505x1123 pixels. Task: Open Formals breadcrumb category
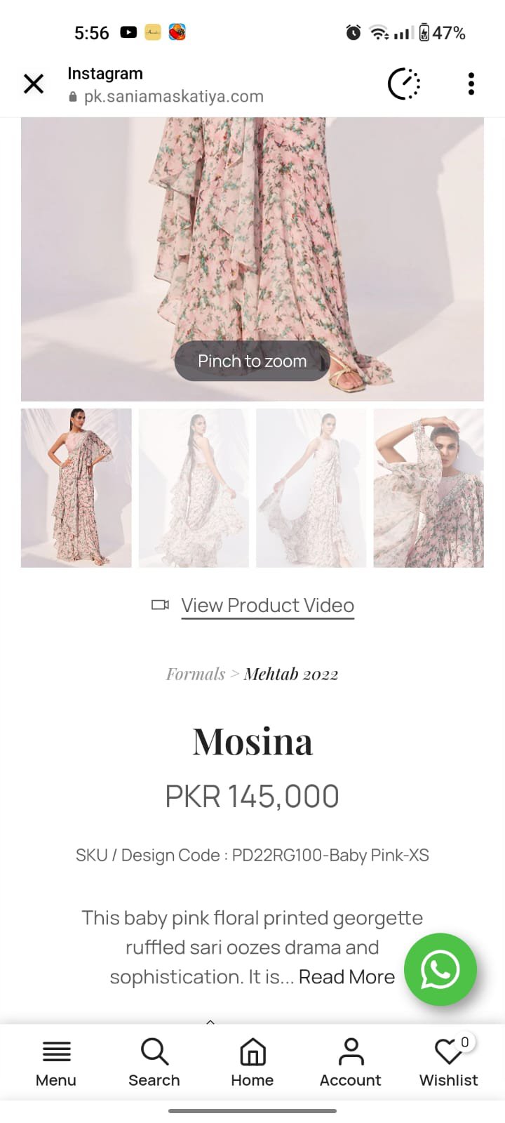pos(196,674)
